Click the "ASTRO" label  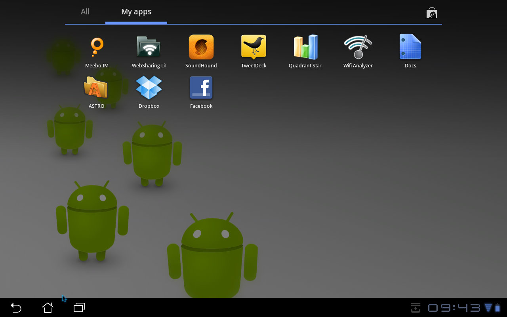click(96, 106)
